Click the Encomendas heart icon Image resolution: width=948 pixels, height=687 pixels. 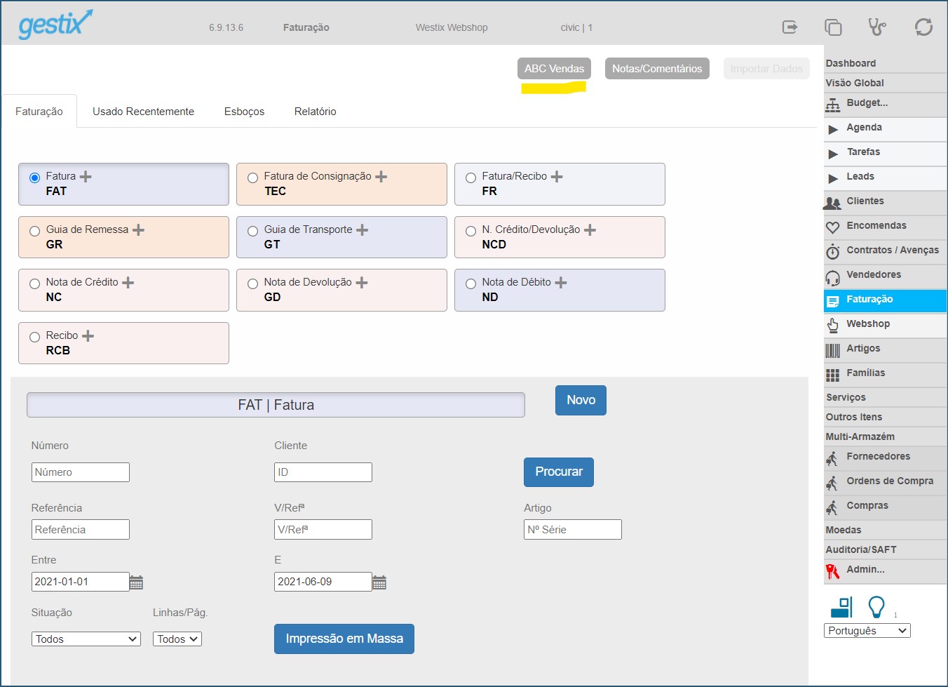pyautogui.click(x=832, y=227)
